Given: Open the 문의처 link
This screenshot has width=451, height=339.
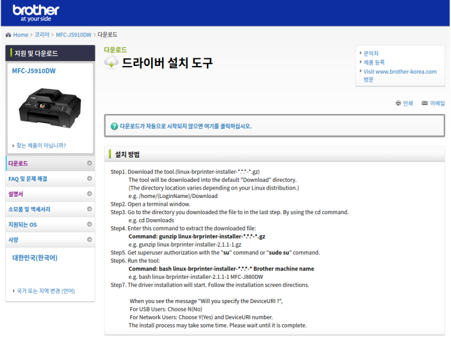Looking at the screenshot, I should coord(371,53).
